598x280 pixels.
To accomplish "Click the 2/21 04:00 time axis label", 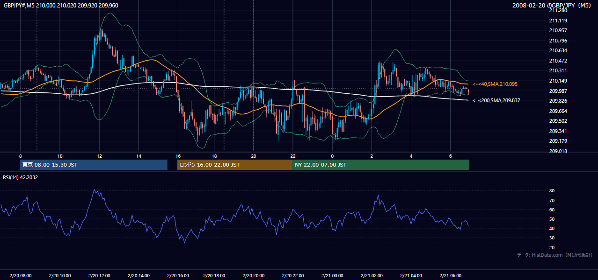I will pos(411,275).
